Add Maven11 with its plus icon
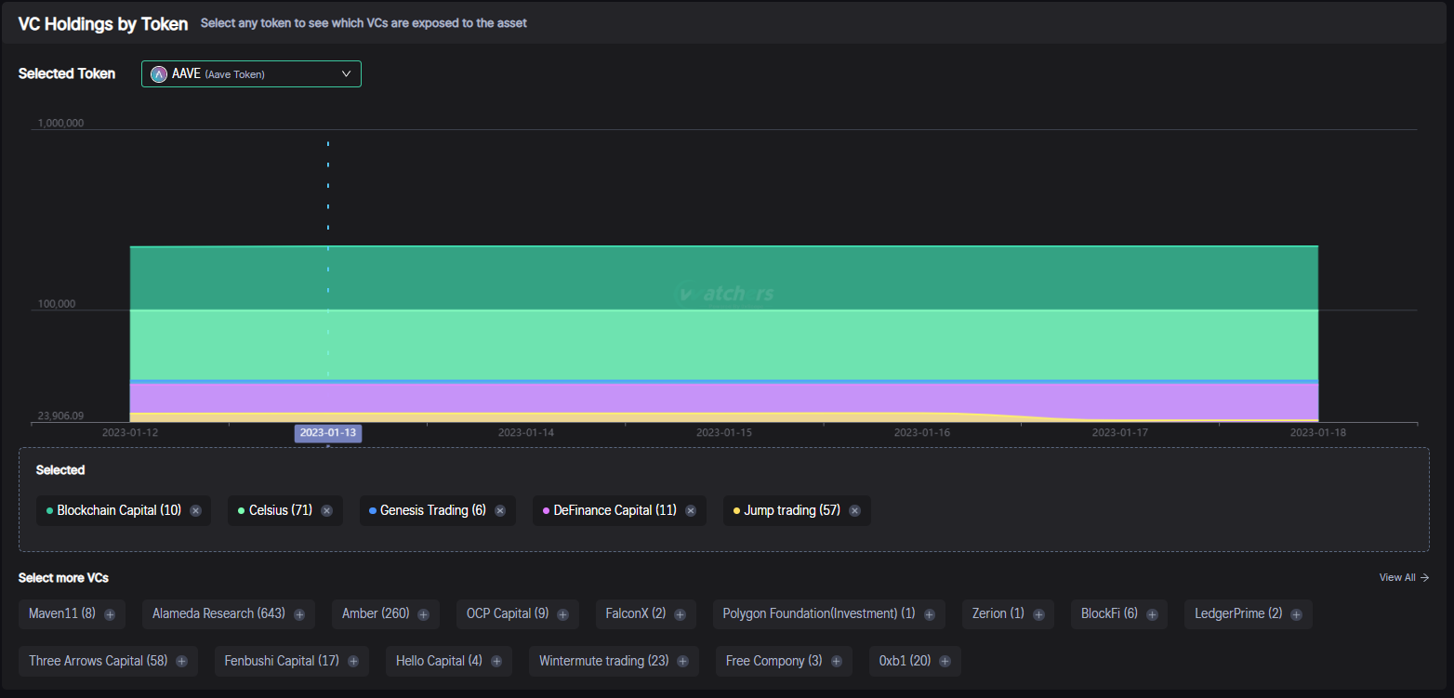1454x698 pixels. [x=110, y=614]
